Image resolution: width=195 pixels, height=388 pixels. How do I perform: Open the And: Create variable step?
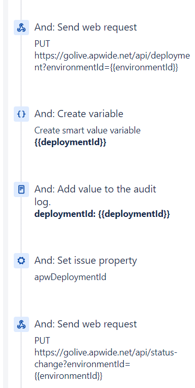pos(79,114)
